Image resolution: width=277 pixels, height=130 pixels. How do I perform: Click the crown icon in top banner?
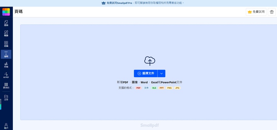pos(104,3)
